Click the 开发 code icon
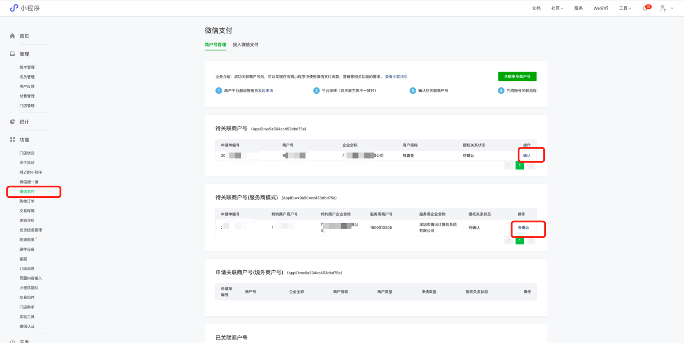This screenshot has width=684, height=344. (12, 341)
